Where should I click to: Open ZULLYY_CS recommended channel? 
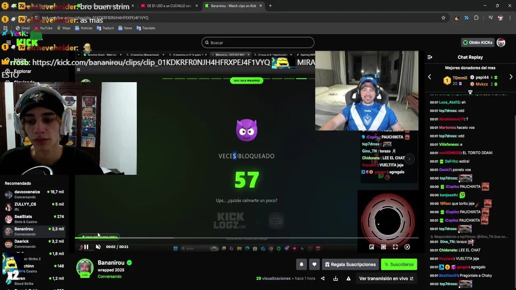point(34,207)
